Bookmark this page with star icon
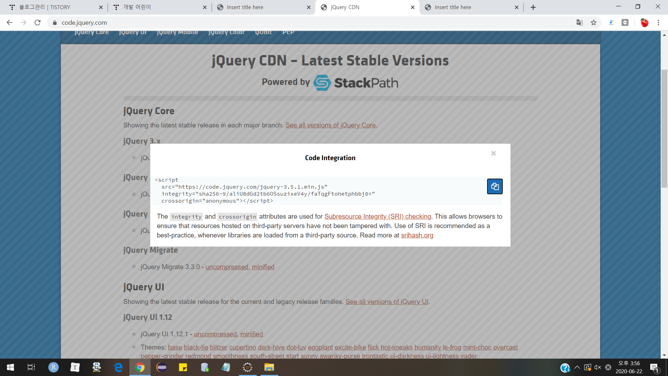 tap(594, 23)
